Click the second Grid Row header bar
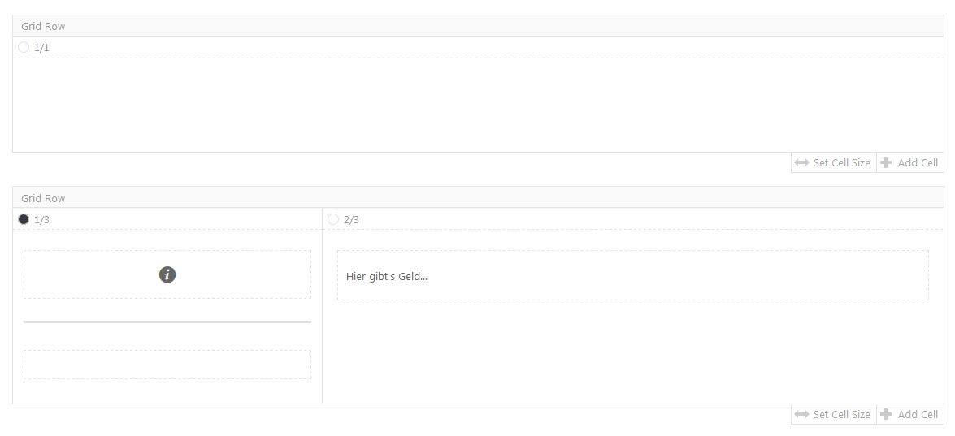The height and width of the screenshot is (436, 955). coord(478,198)
